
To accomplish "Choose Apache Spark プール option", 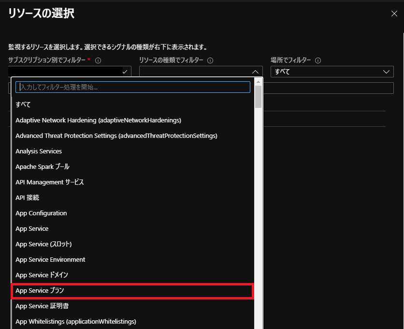I will (133, 167).
